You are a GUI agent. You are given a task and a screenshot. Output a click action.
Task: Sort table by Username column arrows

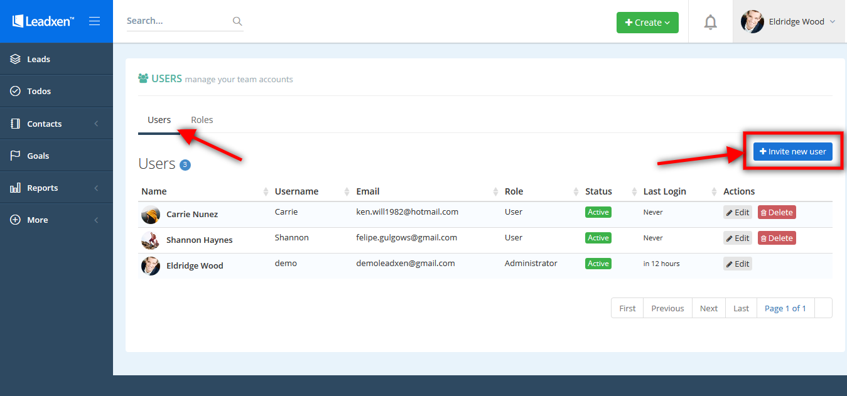347,191
